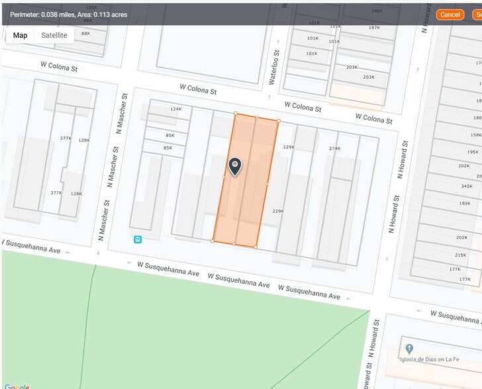Click the Iglesia de Dios church marker icon
The width and height of the screenshot is (482, 389).
coord(409,348)
